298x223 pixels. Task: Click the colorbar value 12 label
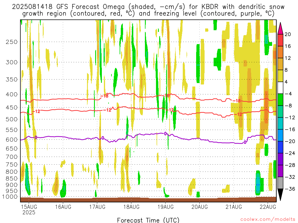[288, 58]
